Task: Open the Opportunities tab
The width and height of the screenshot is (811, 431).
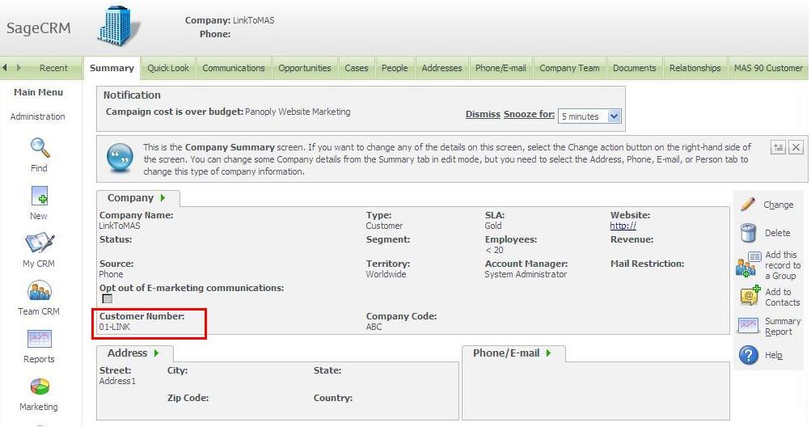Action: coord(305,68)
